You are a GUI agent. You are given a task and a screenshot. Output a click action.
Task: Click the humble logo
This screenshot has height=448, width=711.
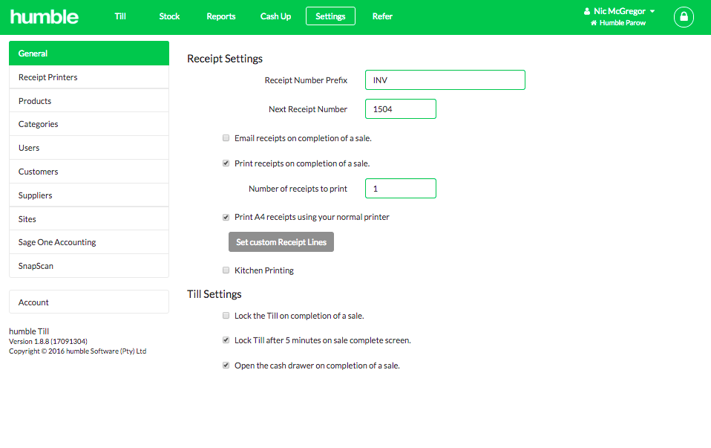[x=44, y=17]
